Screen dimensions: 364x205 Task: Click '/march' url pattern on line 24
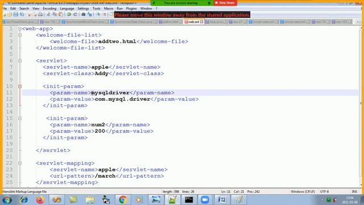(105, 176)
